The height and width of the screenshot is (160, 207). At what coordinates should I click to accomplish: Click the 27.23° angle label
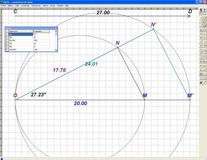(39, 95)
